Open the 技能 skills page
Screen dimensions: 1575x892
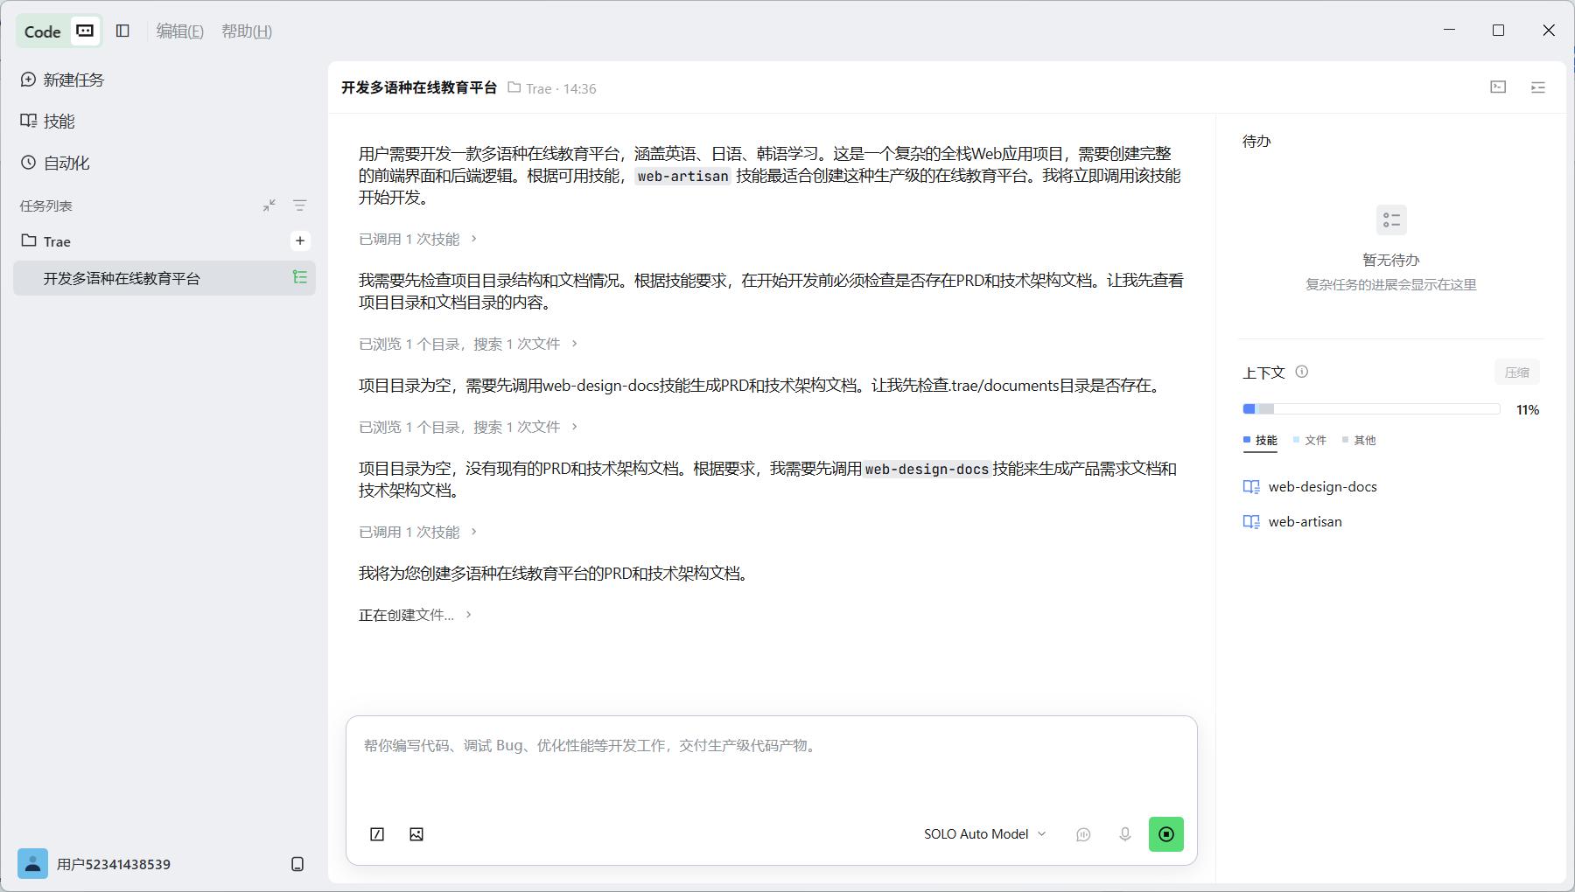coord(47,122)
